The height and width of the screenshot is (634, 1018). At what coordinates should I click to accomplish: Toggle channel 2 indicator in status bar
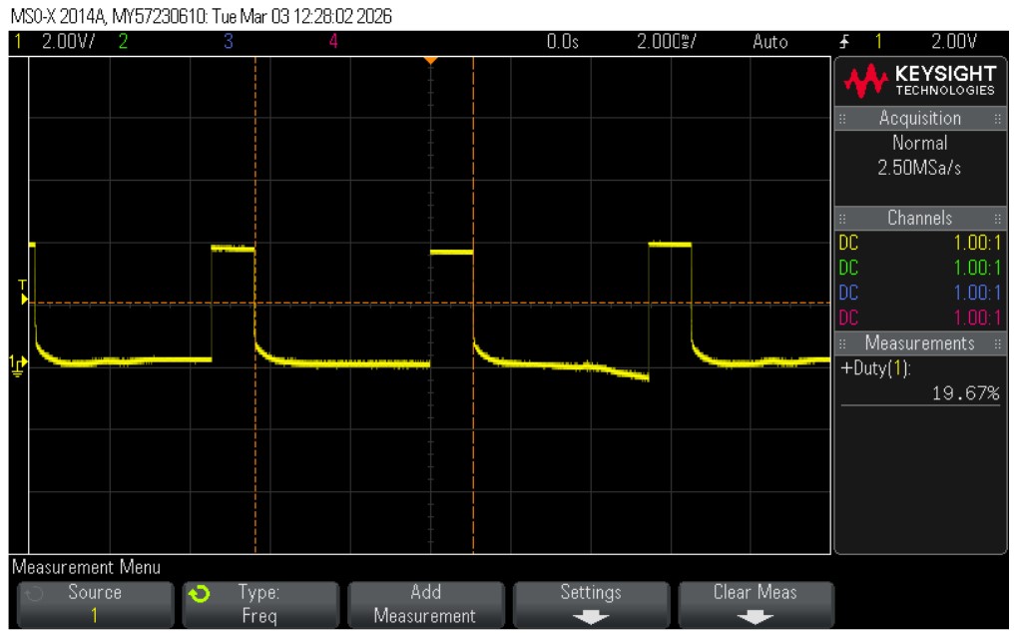[124, 42]
